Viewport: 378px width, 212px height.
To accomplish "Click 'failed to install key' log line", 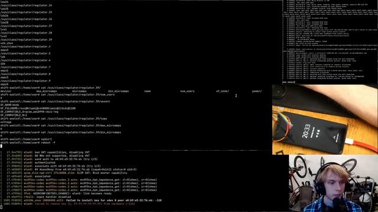I will click(81, 200).
